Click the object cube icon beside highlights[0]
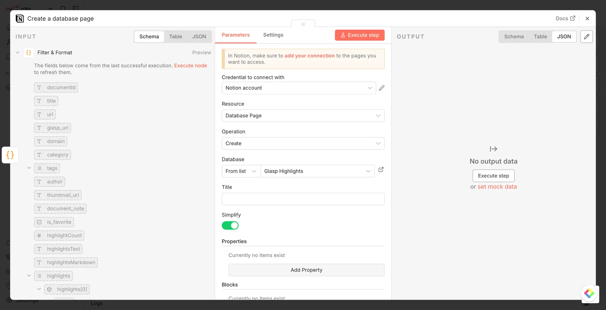The height and width of the screenshot is (310, 606). 49,290
